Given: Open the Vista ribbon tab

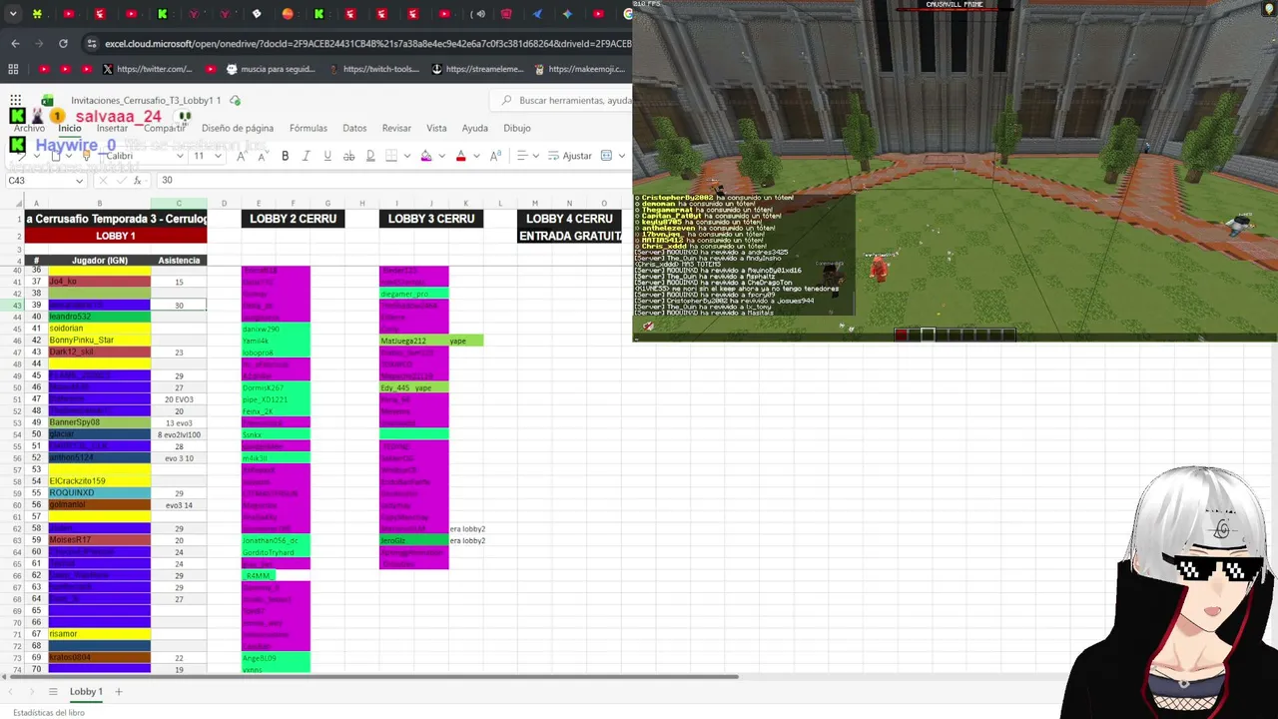Looking at the screenshot, I should tap(436, 128).
